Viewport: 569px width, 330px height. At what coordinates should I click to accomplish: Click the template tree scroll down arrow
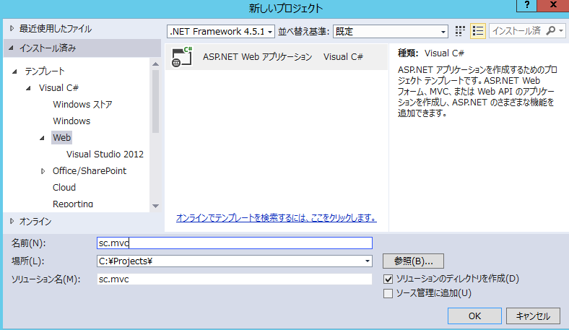[x=156, y=206]
